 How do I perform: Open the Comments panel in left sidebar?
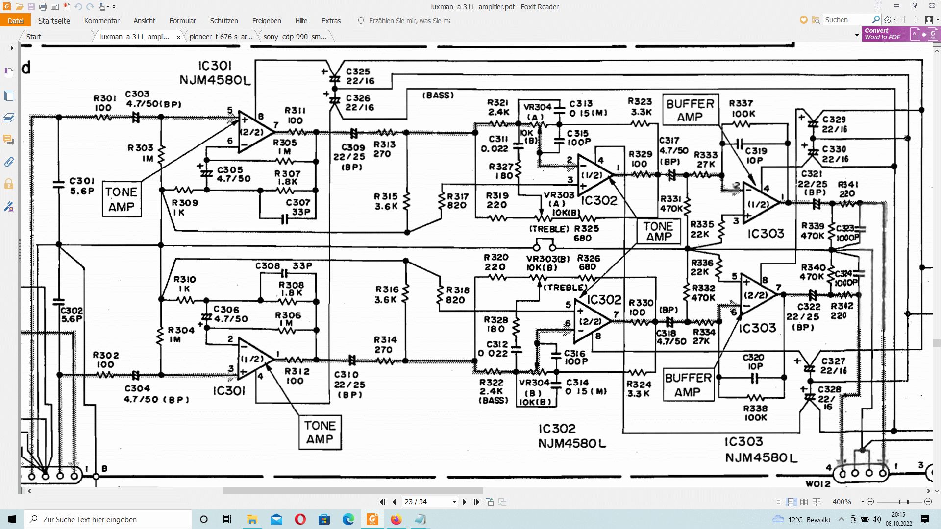pyautogui.click(x=9, y=140)
